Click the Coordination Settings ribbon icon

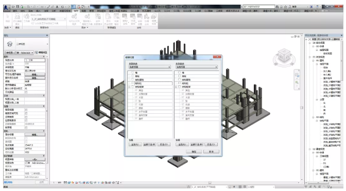[140, 19]
